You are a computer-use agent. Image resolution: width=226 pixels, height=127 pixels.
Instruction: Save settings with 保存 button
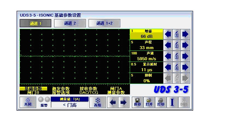[x=137, y=102]
